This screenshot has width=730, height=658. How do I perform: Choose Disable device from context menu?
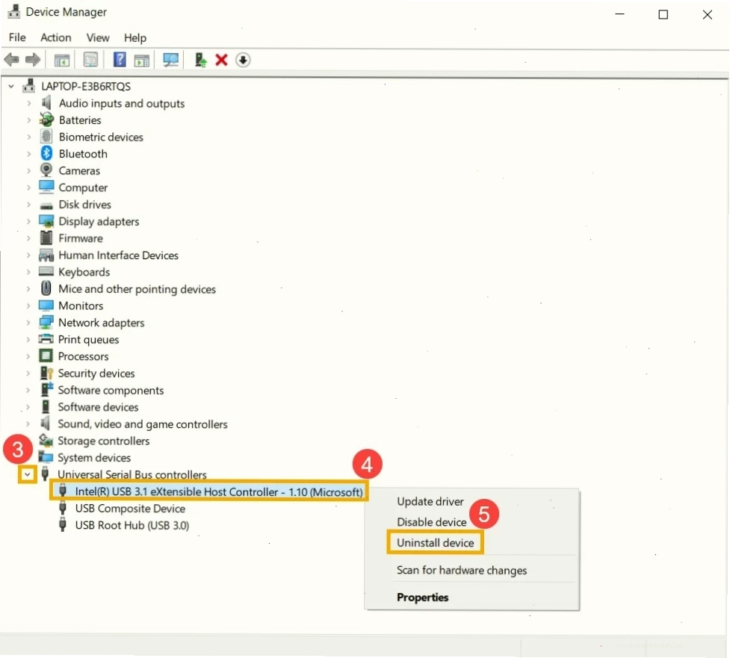pos(432,521)
